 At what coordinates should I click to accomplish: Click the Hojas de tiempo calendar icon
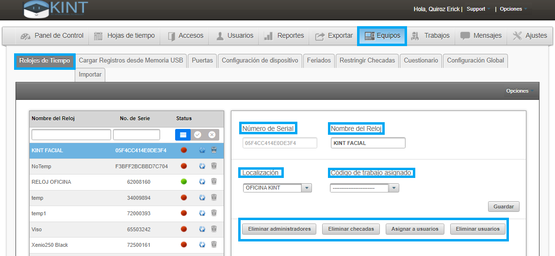tap(98, 36)
